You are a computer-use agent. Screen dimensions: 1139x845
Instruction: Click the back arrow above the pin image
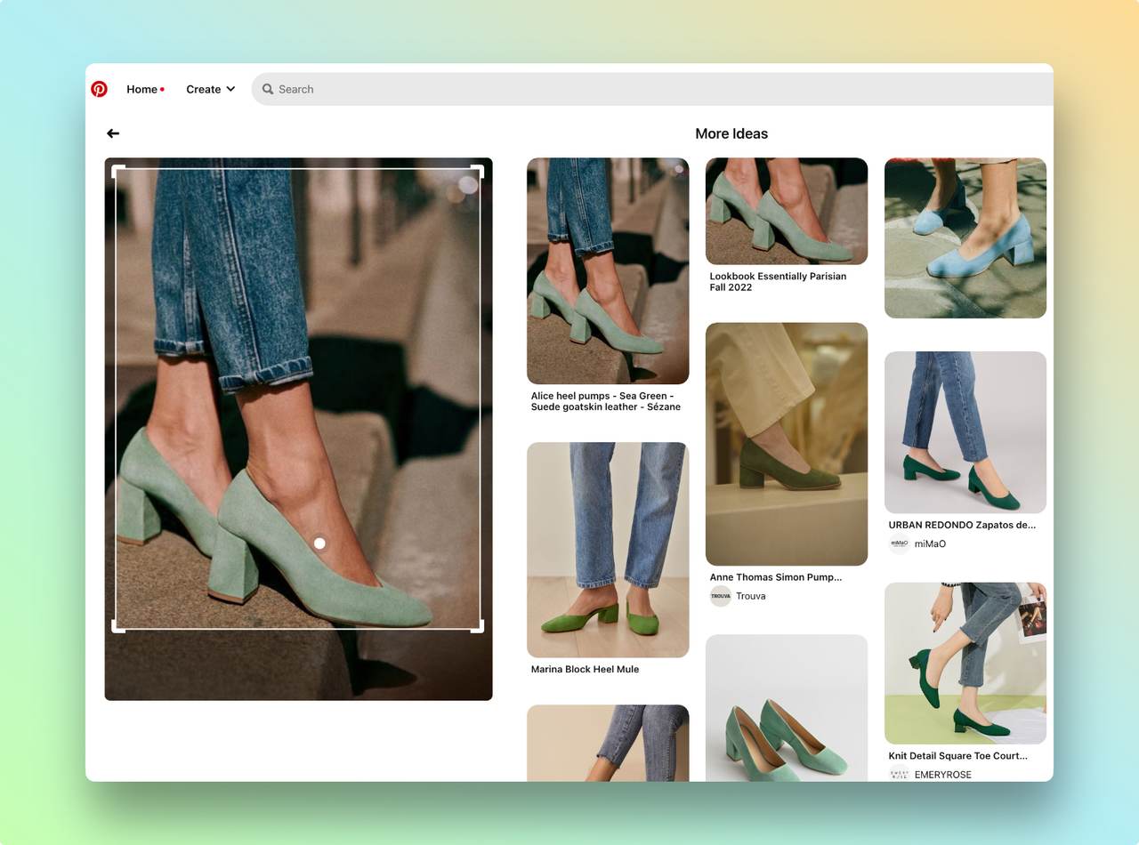(112, 133)
